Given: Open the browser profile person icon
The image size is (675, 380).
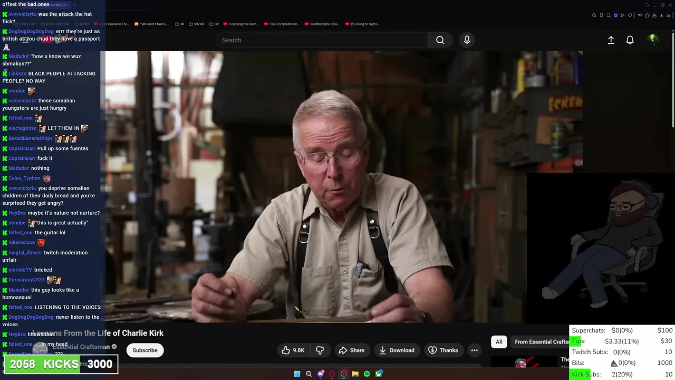Looking at the screenshot, I should 654,15.
